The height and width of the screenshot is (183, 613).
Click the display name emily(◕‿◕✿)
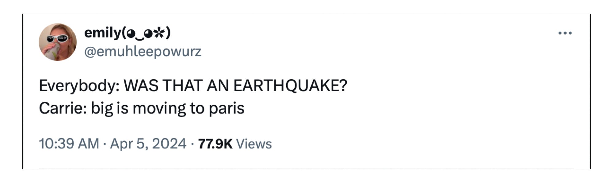click(x=127, y=34)
